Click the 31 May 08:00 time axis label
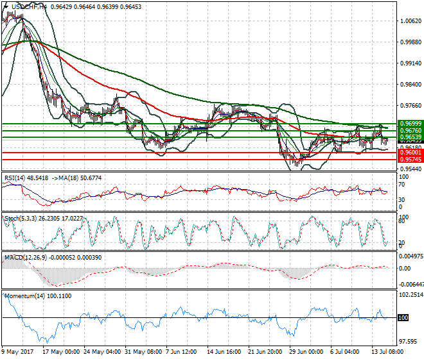Viewport: 424px width, 359px height. tap(143, 352)
